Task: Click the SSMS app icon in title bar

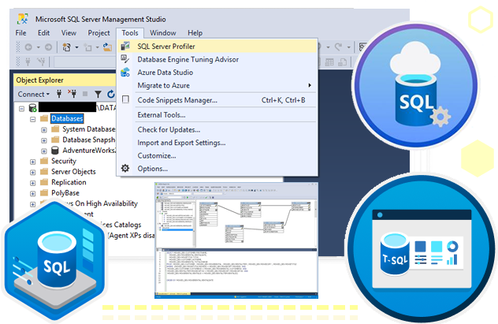Action: click(x=23, y=19)
